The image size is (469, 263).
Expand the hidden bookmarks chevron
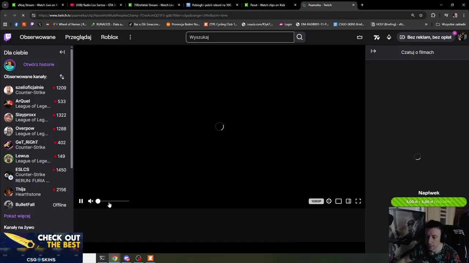pyautogui.click(x=426, y=24)
